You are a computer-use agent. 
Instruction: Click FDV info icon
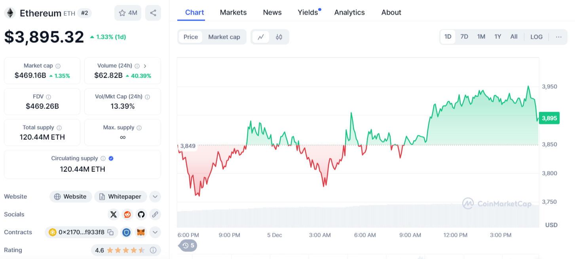(48, 97)
